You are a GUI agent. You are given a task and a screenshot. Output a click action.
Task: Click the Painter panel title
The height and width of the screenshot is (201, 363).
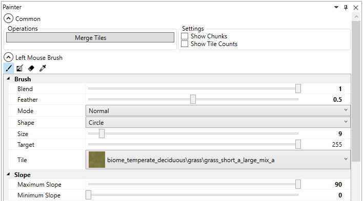[12, 7]
